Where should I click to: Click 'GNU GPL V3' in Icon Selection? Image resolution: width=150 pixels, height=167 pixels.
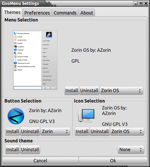pos(115,124)
